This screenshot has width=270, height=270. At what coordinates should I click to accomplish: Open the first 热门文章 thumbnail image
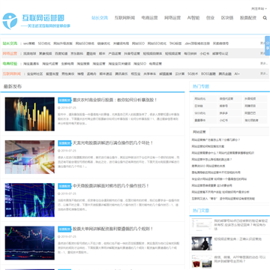pos(202,225)
